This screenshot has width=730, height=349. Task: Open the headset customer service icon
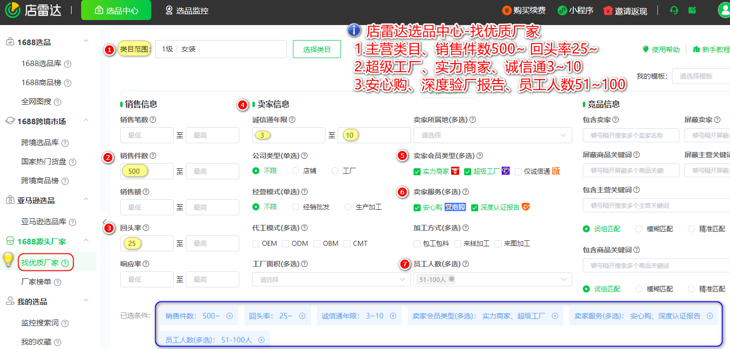(674, 10)
